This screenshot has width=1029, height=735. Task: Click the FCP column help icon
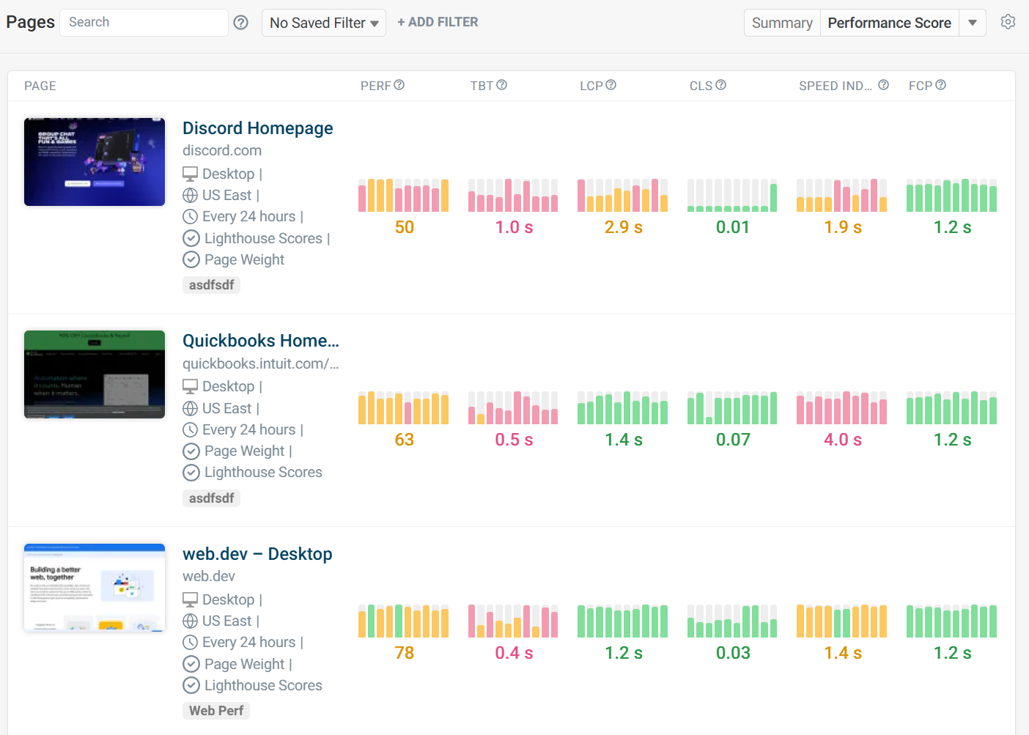point(941,85)
